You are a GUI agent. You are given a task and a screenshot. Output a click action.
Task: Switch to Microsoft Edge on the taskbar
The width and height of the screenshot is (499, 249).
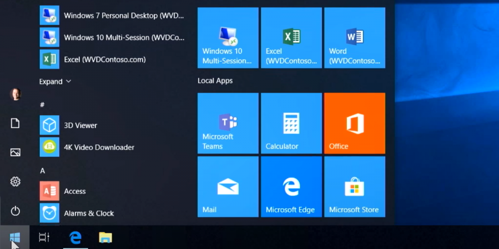tap(75, 237)
